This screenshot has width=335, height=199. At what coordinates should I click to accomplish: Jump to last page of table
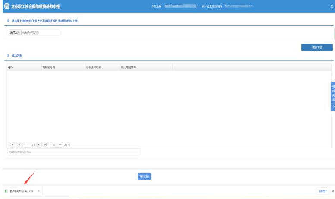point(45,145)
